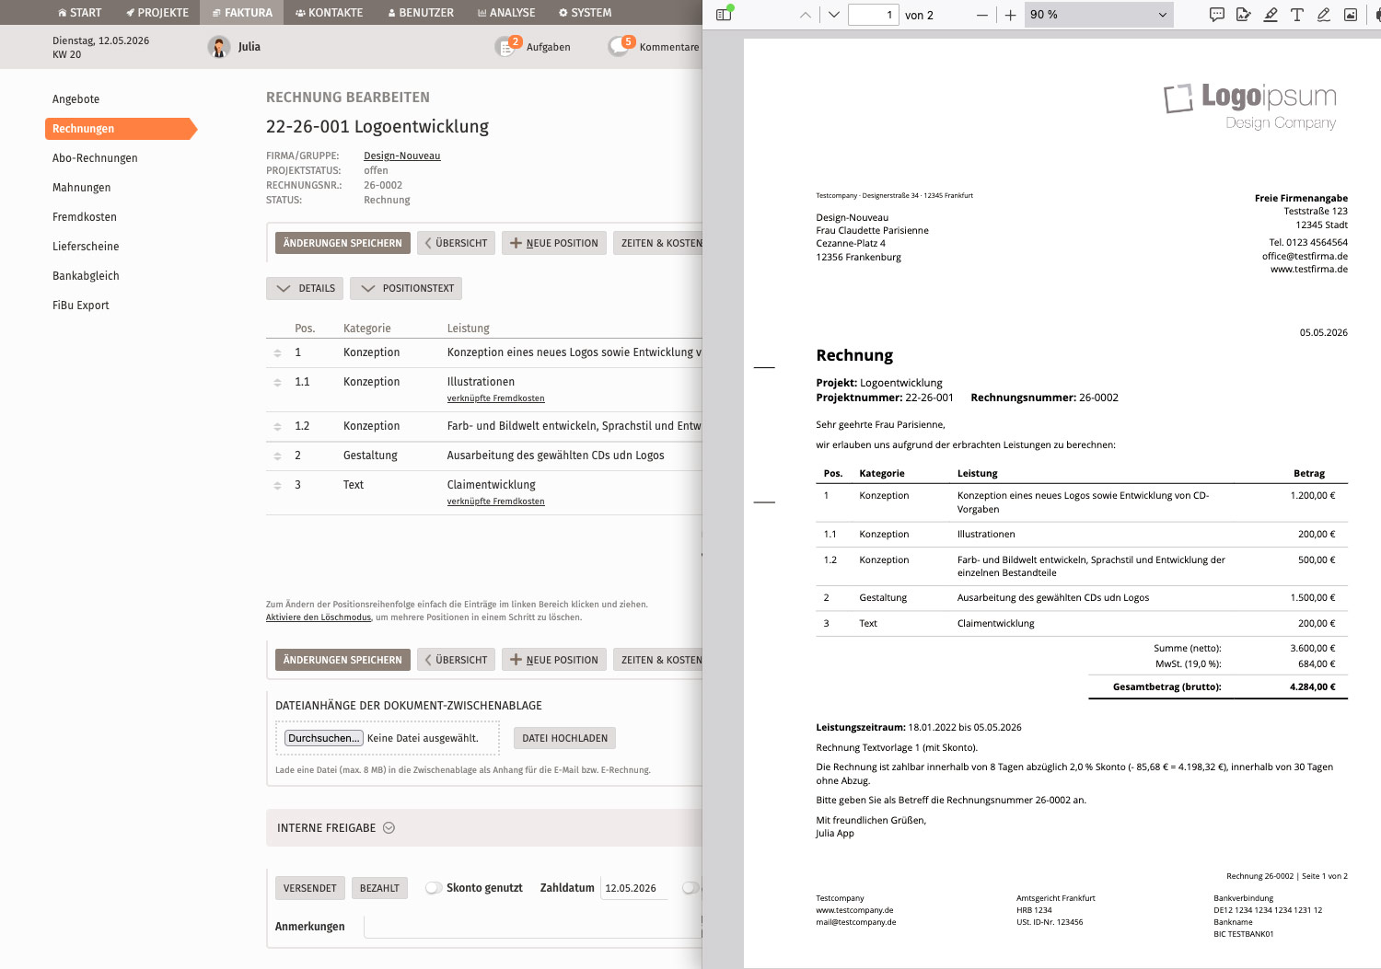Select Fremdkosten in the sidebar
Viewport: 1381px width, 969px height.
point(85,217)
